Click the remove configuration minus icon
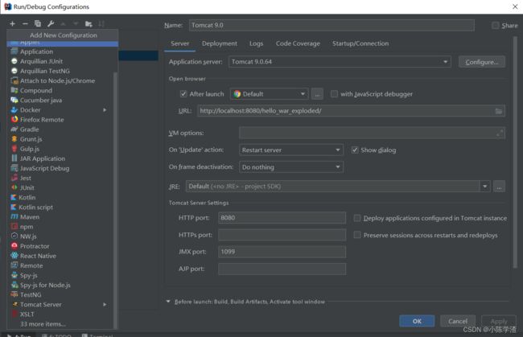523x337 pixels. (x=25, y=24)
